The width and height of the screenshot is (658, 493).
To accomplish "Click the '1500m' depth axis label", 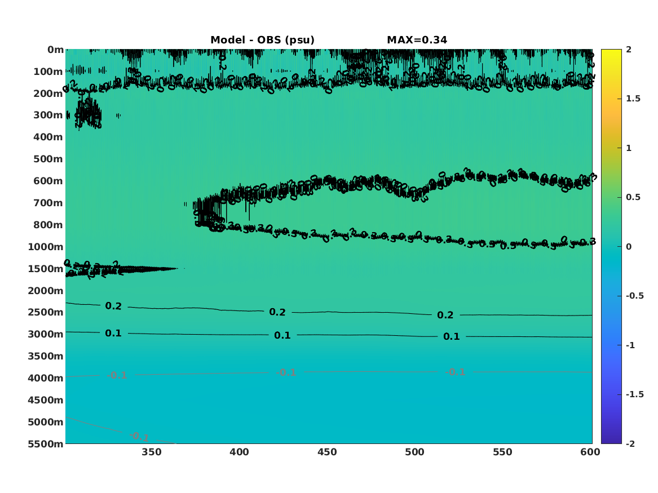I will click(46, 269).
